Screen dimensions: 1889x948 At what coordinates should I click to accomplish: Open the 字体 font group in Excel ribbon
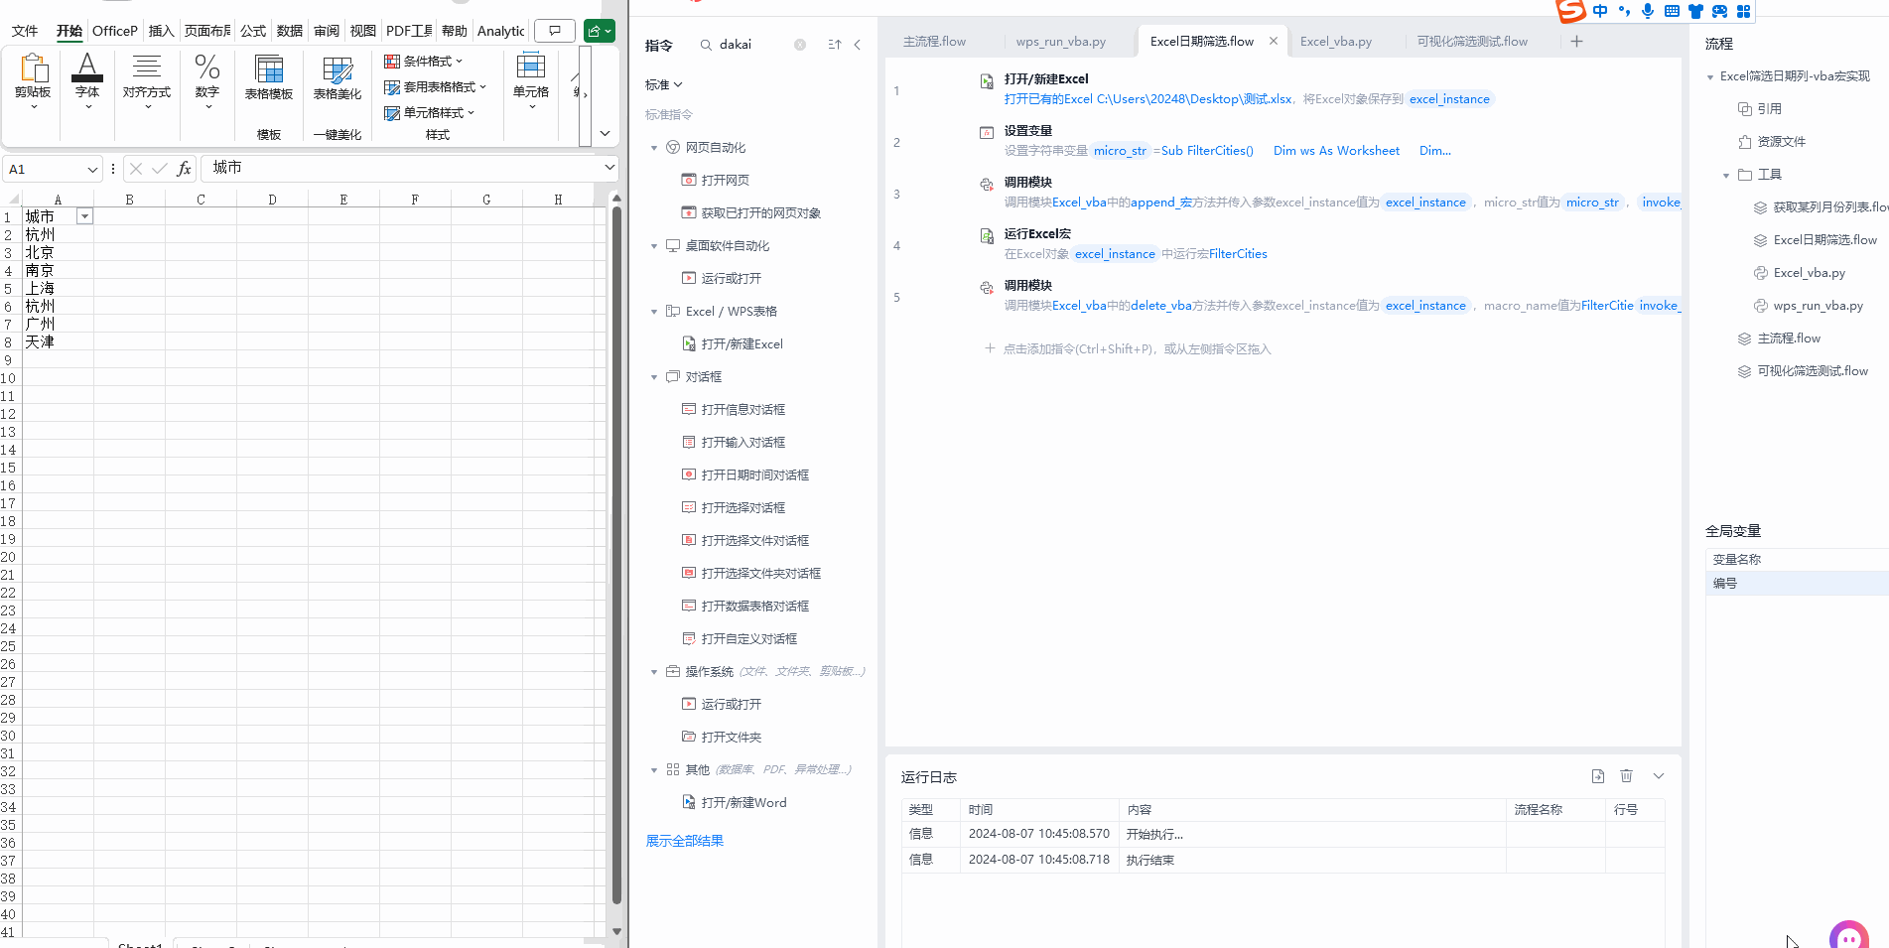click(87, 79)
